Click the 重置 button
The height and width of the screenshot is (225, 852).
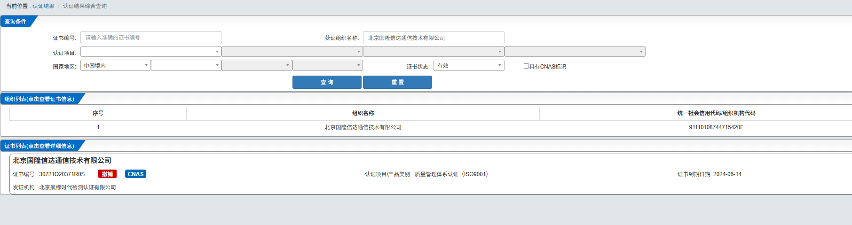tap(397, 82)
